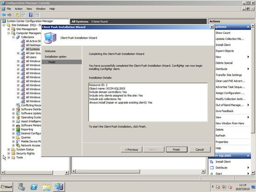Screen dimensions: 256x192
Task: Click the Reporting node icon in tree
Action: [x=18, y=130]
